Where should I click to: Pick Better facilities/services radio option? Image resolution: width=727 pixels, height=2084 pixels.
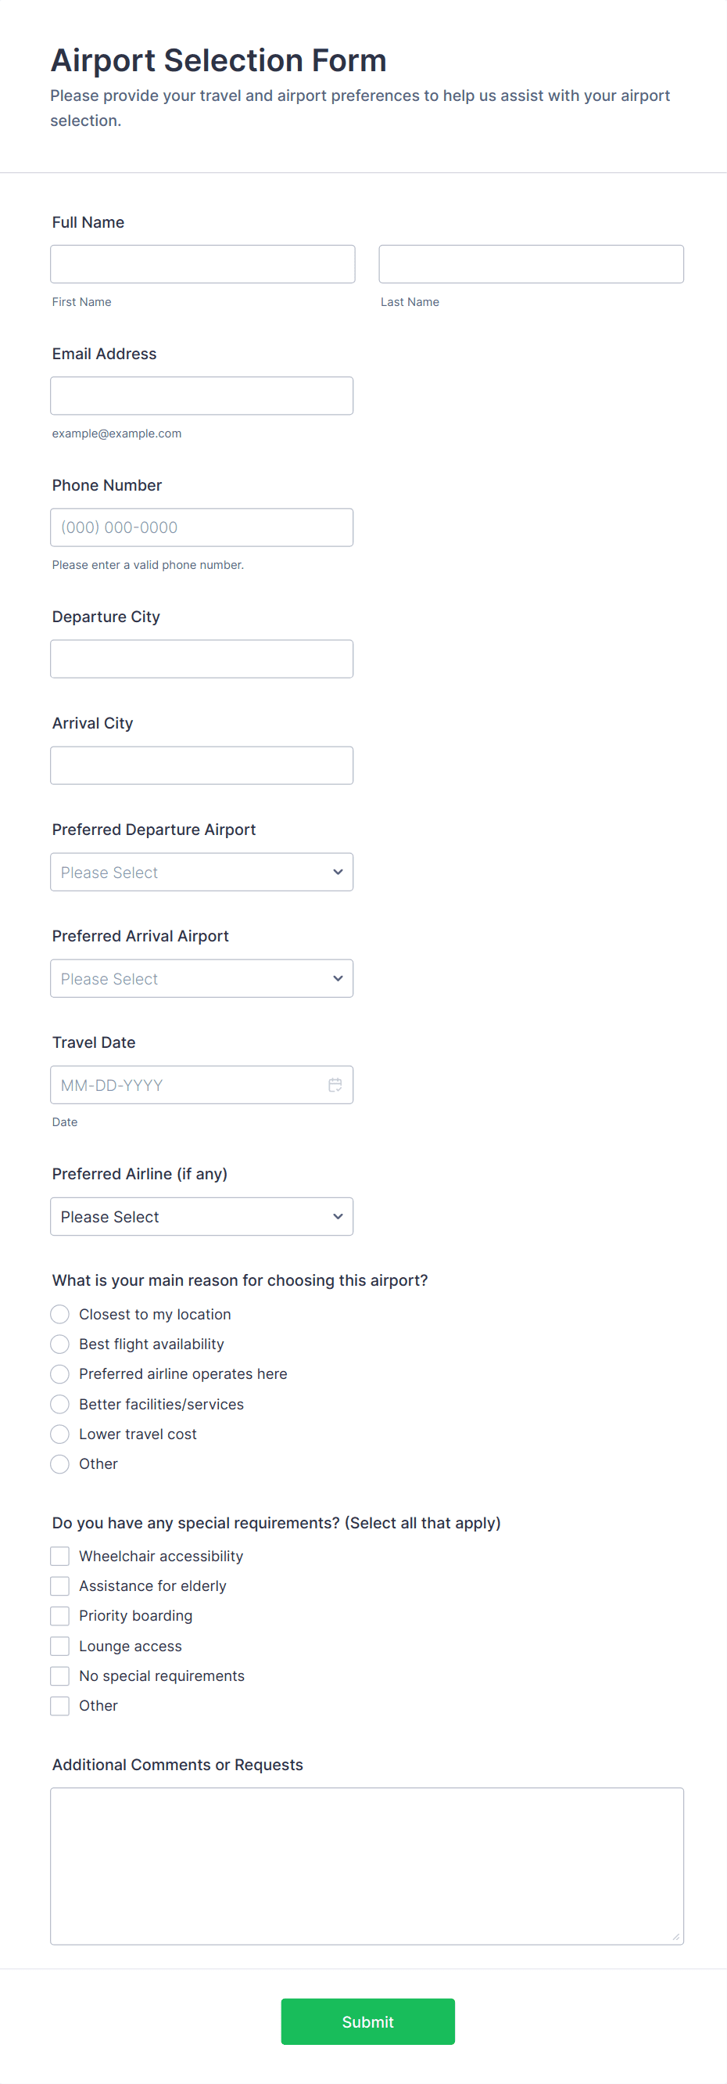[59, 1404]
